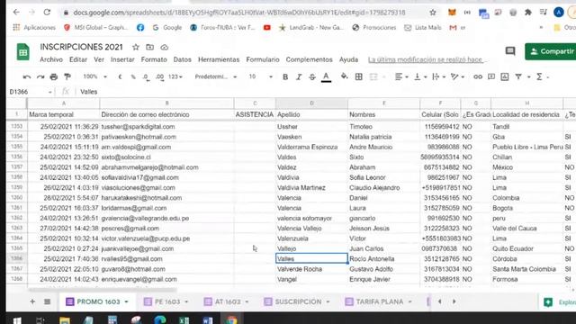Format as currency with euro icon
The height and width of the screenshot is (324, 576).
click(x=120, y=76)
